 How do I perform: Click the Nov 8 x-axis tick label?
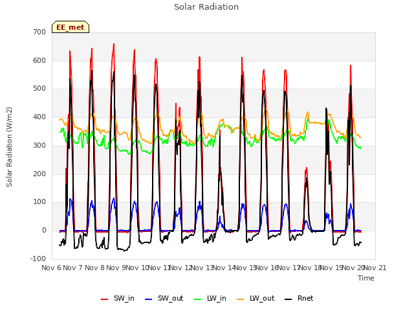coord(94,268)
